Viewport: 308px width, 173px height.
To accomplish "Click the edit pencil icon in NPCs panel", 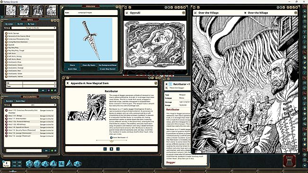I will coord(55,90).
